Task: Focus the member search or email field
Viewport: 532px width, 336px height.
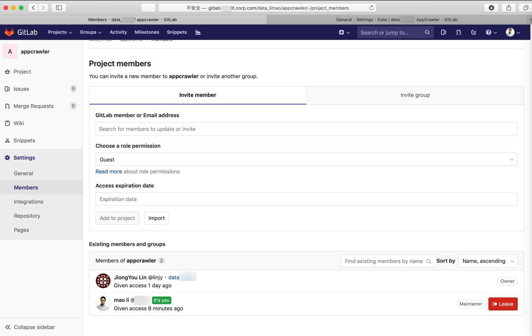Action: tap(306, 129)
